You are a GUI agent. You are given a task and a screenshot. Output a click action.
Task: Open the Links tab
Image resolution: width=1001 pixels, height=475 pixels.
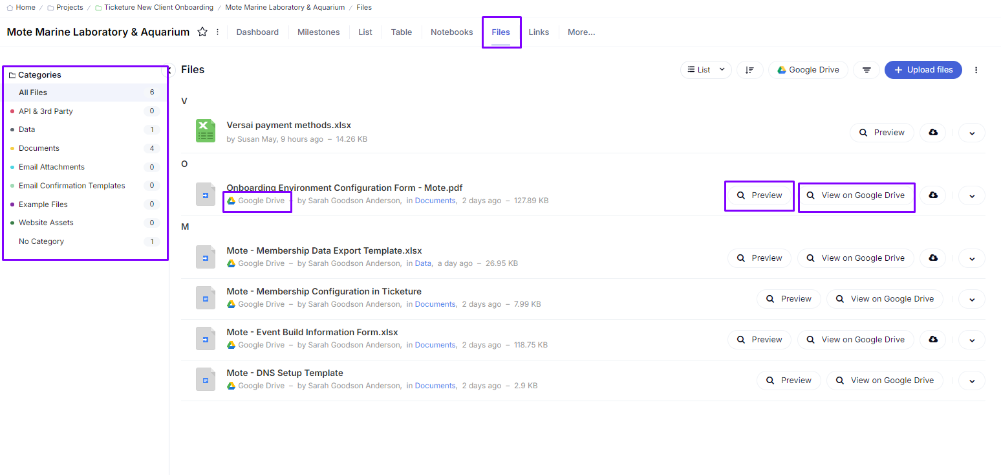click(539, 32)
